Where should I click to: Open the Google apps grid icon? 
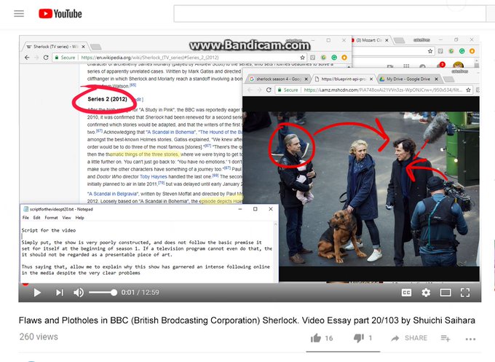click(406, 66)
